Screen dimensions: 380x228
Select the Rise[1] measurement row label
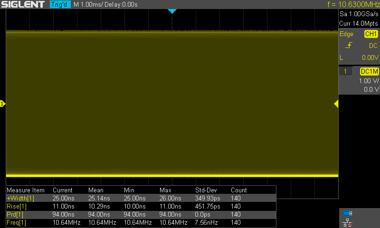click(x=17, y=207)
